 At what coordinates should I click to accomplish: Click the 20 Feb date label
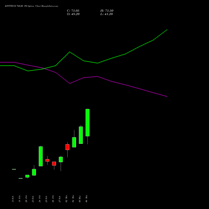pos(26,199)
